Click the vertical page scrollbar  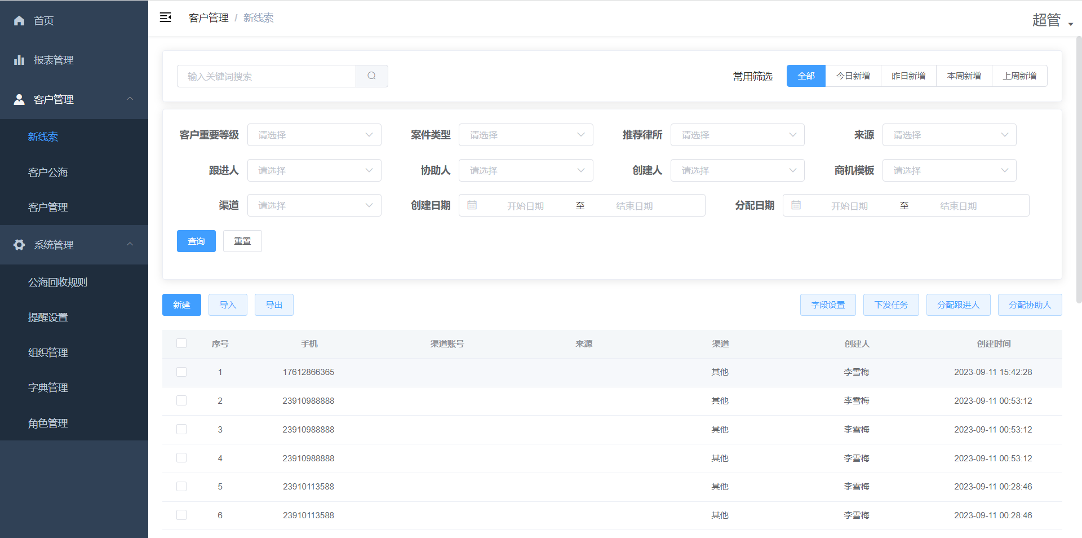coord(1079,169)
